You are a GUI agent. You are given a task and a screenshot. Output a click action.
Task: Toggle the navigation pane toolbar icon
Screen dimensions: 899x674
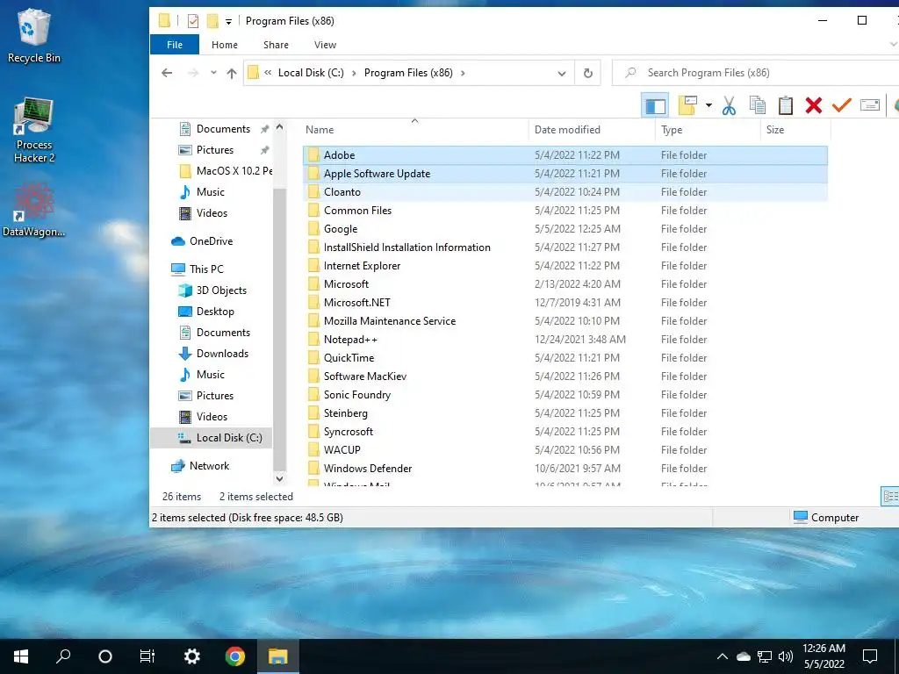[x=655, y=105]
